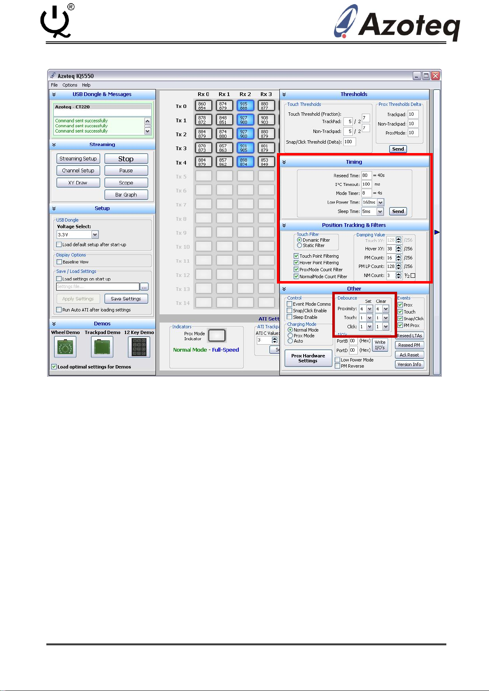
Task: Click the Reseed LTAs button
Action: [x=409, y=336]
